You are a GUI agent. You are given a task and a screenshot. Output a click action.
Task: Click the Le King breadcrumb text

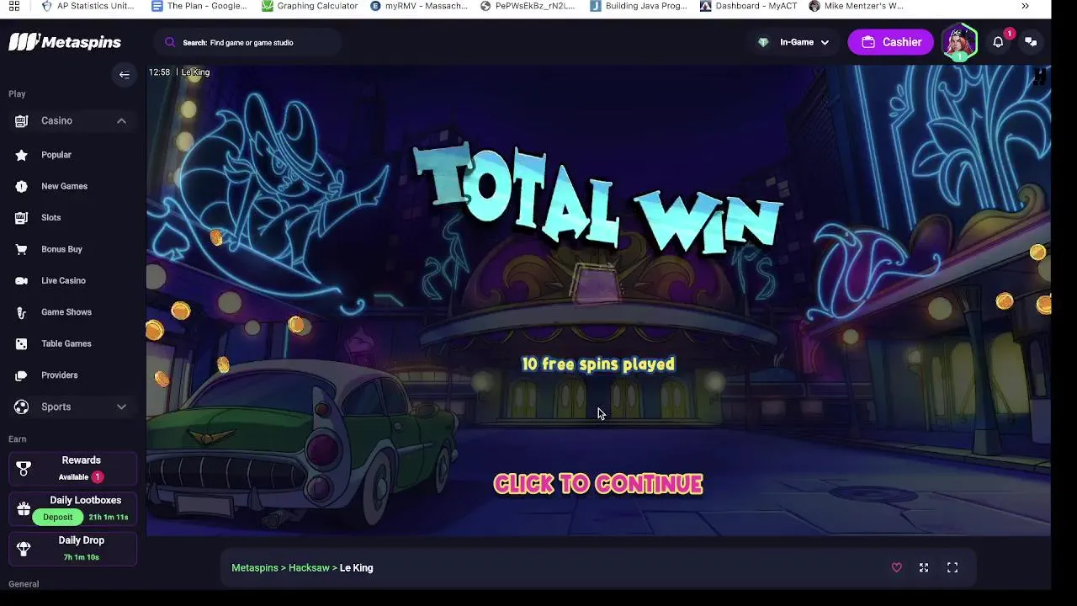[356, 568]
